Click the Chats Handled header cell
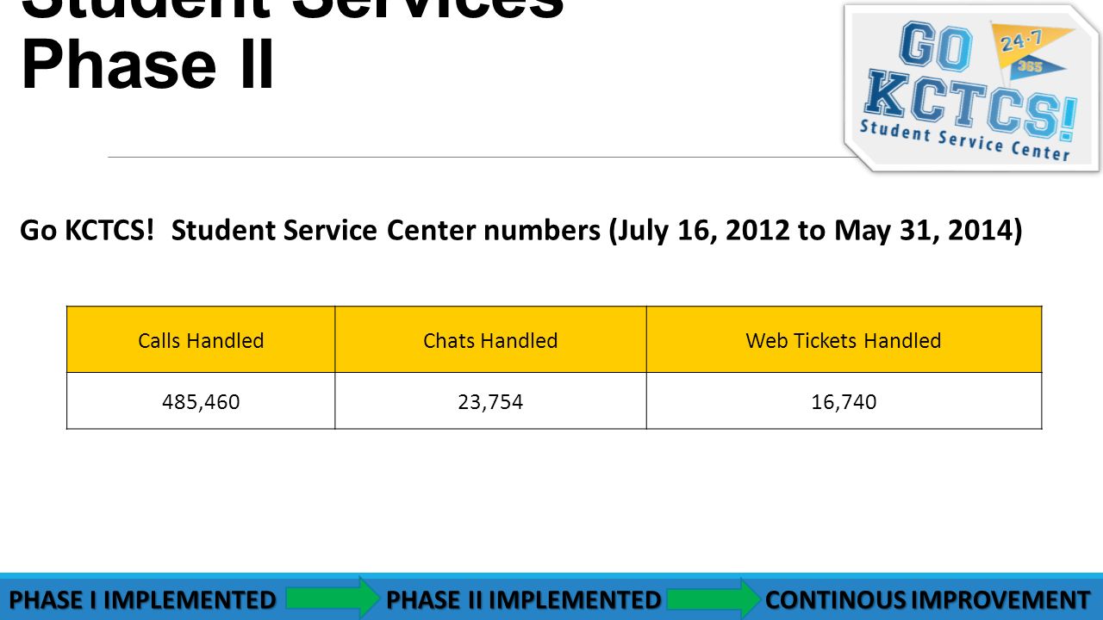 (x=490, y=340)
